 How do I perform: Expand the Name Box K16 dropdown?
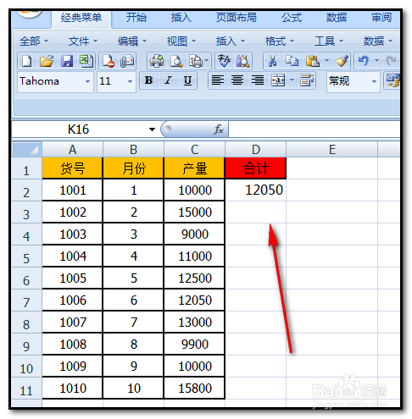(x=152, y=130)
